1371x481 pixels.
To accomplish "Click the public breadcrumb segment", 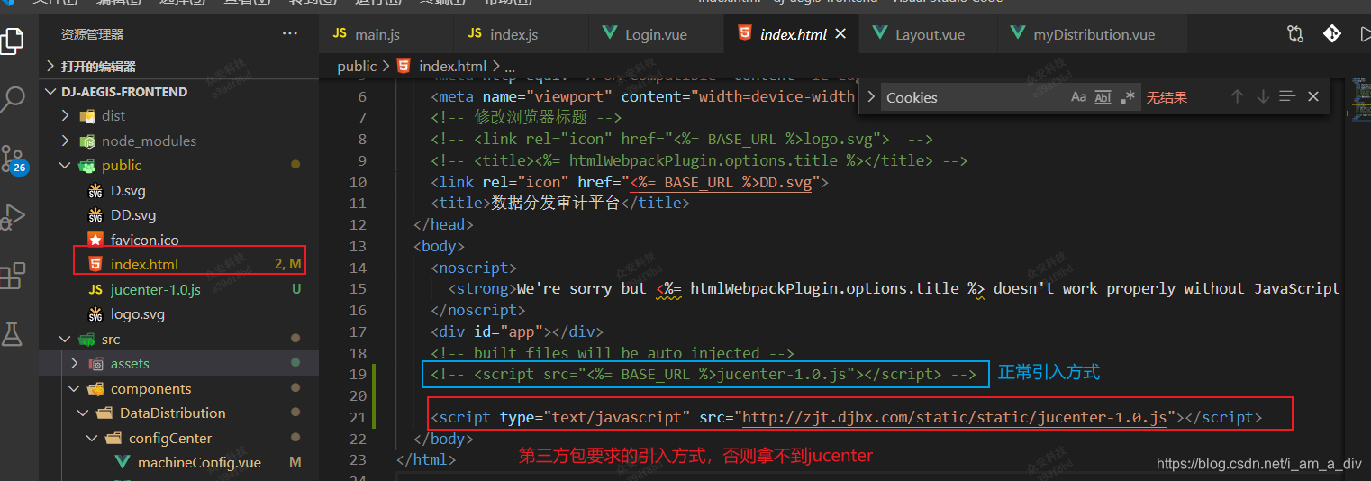I will point(357,66).
